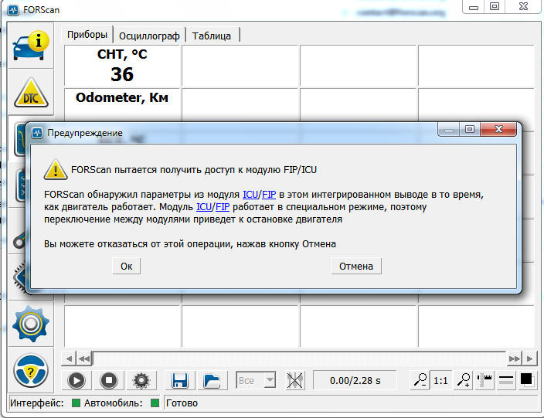The width and height of the screenshot is (544, 418).
Task: Fast-forward timeline with double-right arrow
Action: pyautogui.click(x=514, y=359)
